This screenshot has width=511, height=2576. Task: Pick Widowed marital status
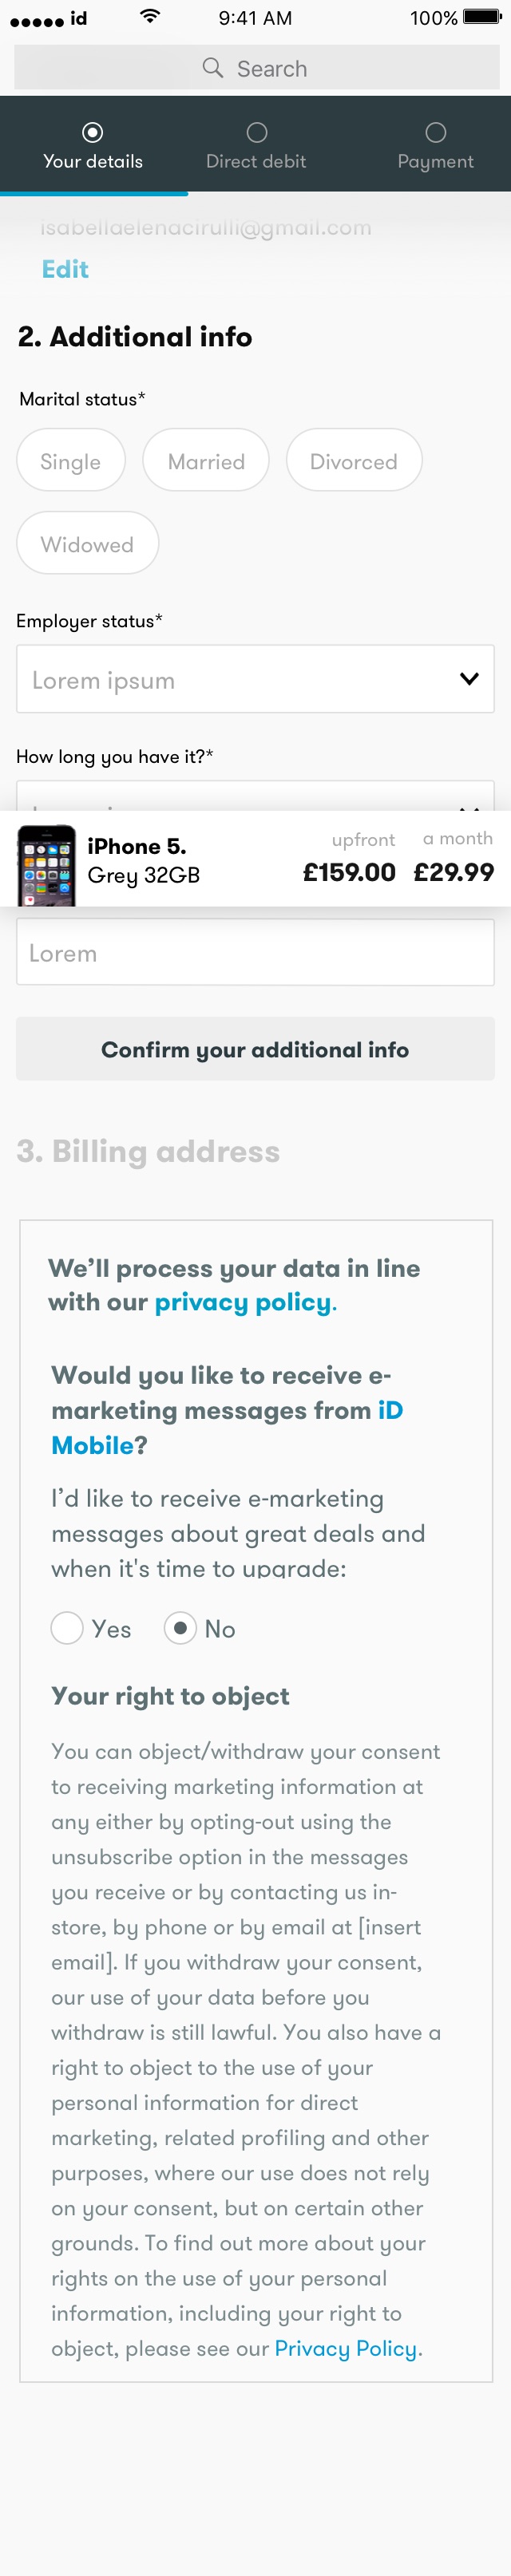click(x=88, y=544)
